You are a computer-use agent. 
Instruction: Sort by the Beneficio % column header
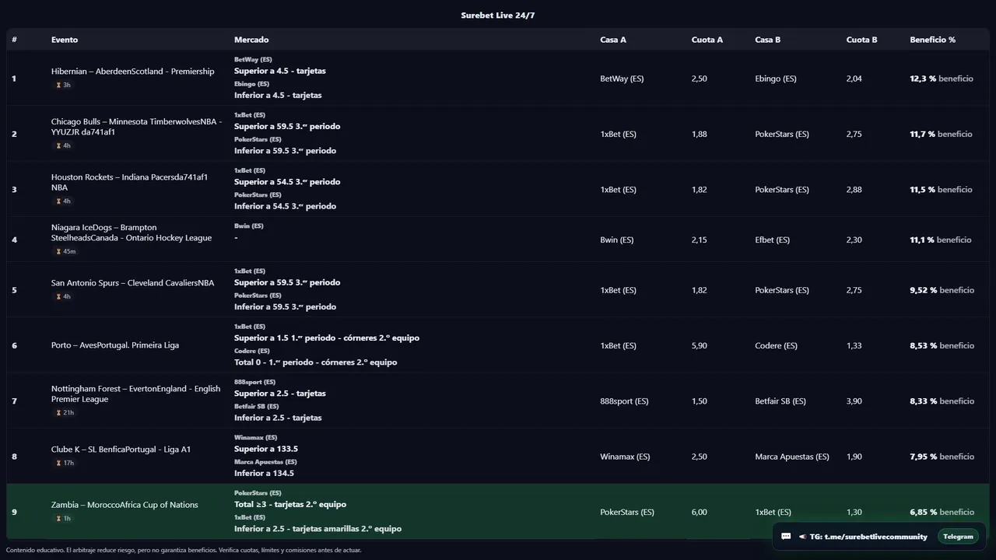[932, 40]
